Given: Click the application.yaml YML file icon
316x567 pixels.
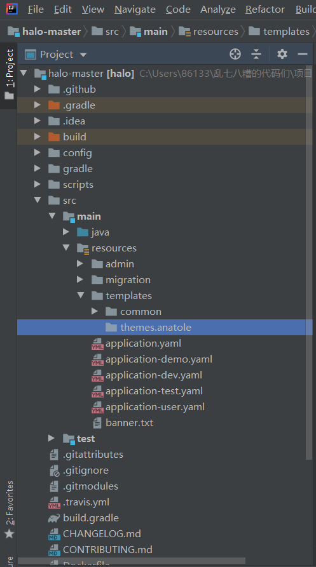Looking at the screenshot, I should point(97,344).
